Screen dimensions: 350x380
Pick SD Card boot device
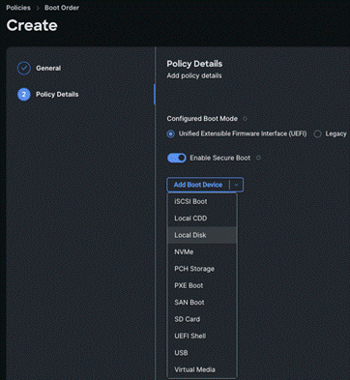point(202,319)
